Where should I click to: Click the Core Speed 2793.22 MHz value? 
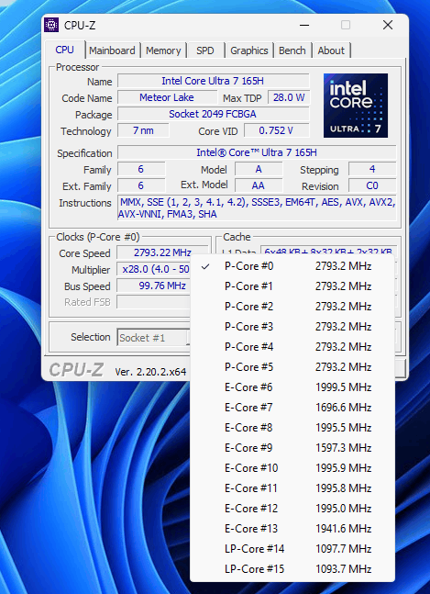[x=162, y=252]
